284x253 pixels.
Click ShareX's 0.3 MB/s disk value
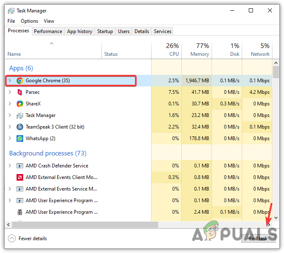230,104
